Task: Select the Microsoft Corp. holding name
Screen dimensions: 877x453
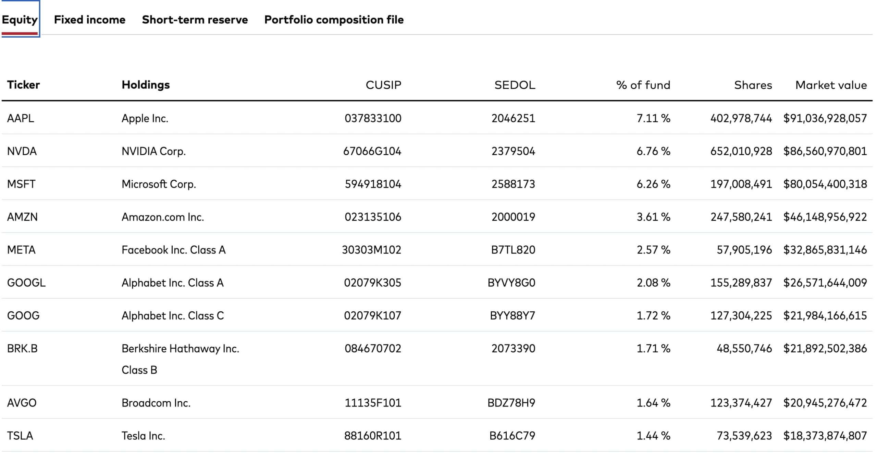Action: point(159,184)
